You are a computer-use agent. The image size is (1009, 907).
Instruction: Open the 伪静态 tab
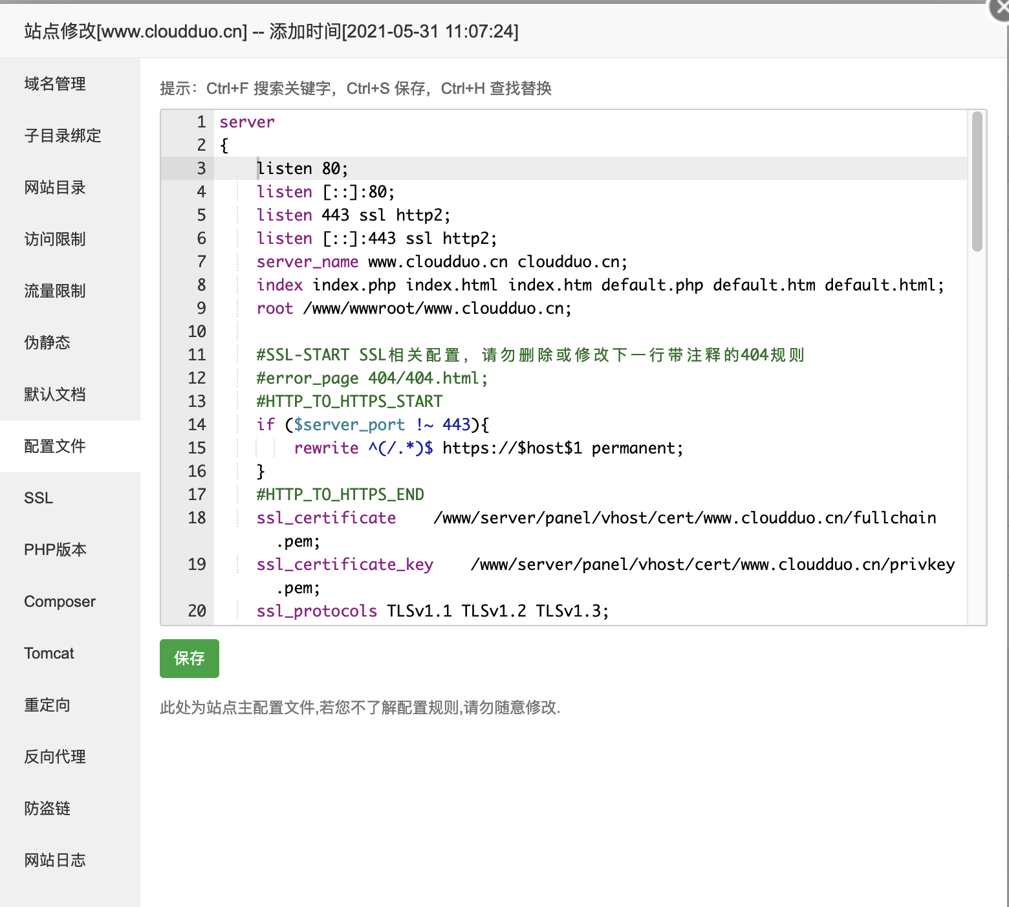point(70,343)
